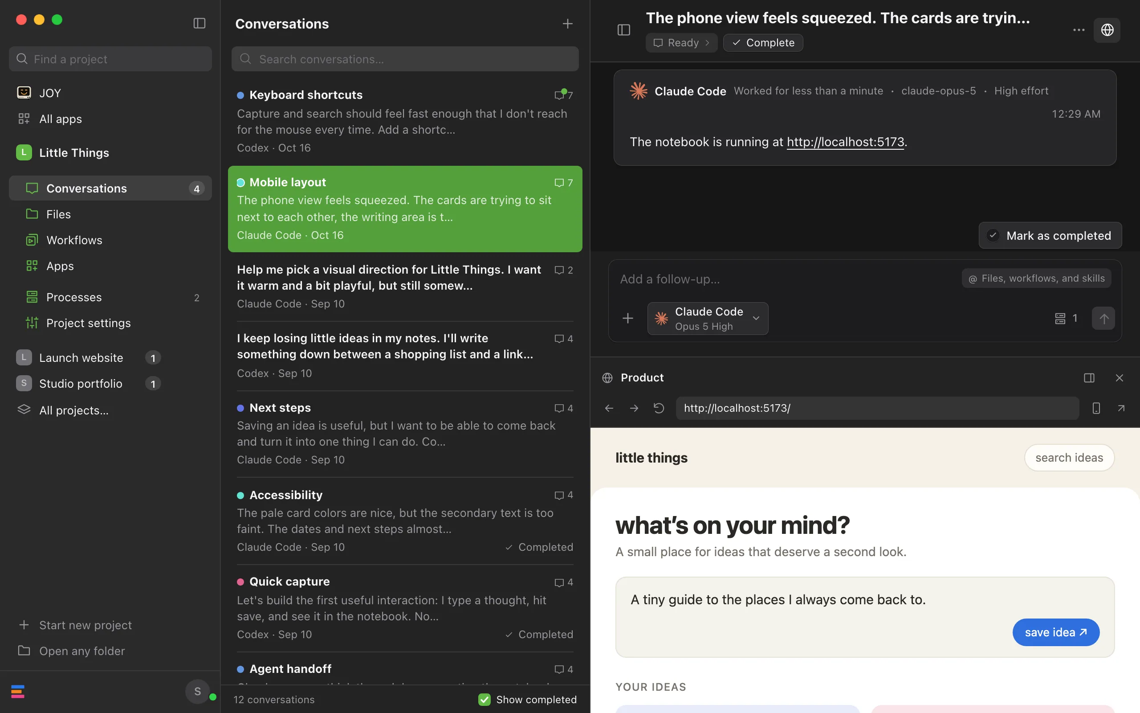
Task: Open the Keyboard shortcuts conversation
Action: coord(405,121)
